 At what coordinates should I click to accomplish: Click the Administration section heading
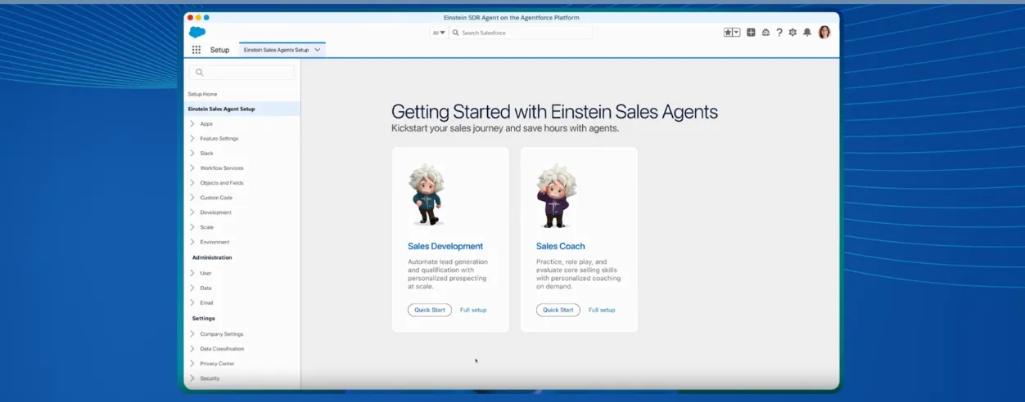[212, 257]
